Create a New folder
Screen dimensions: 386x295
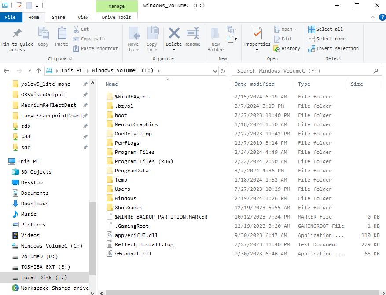215,39
